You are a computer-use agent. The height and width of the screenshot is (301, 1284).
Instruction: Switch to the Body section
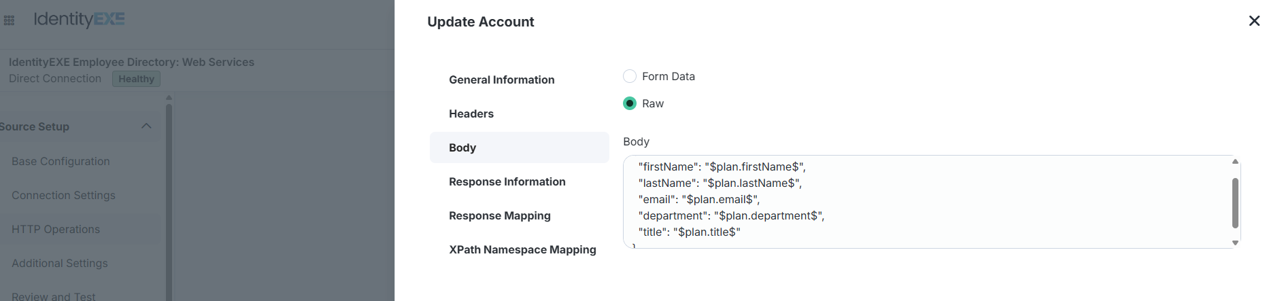pos(520,147)
